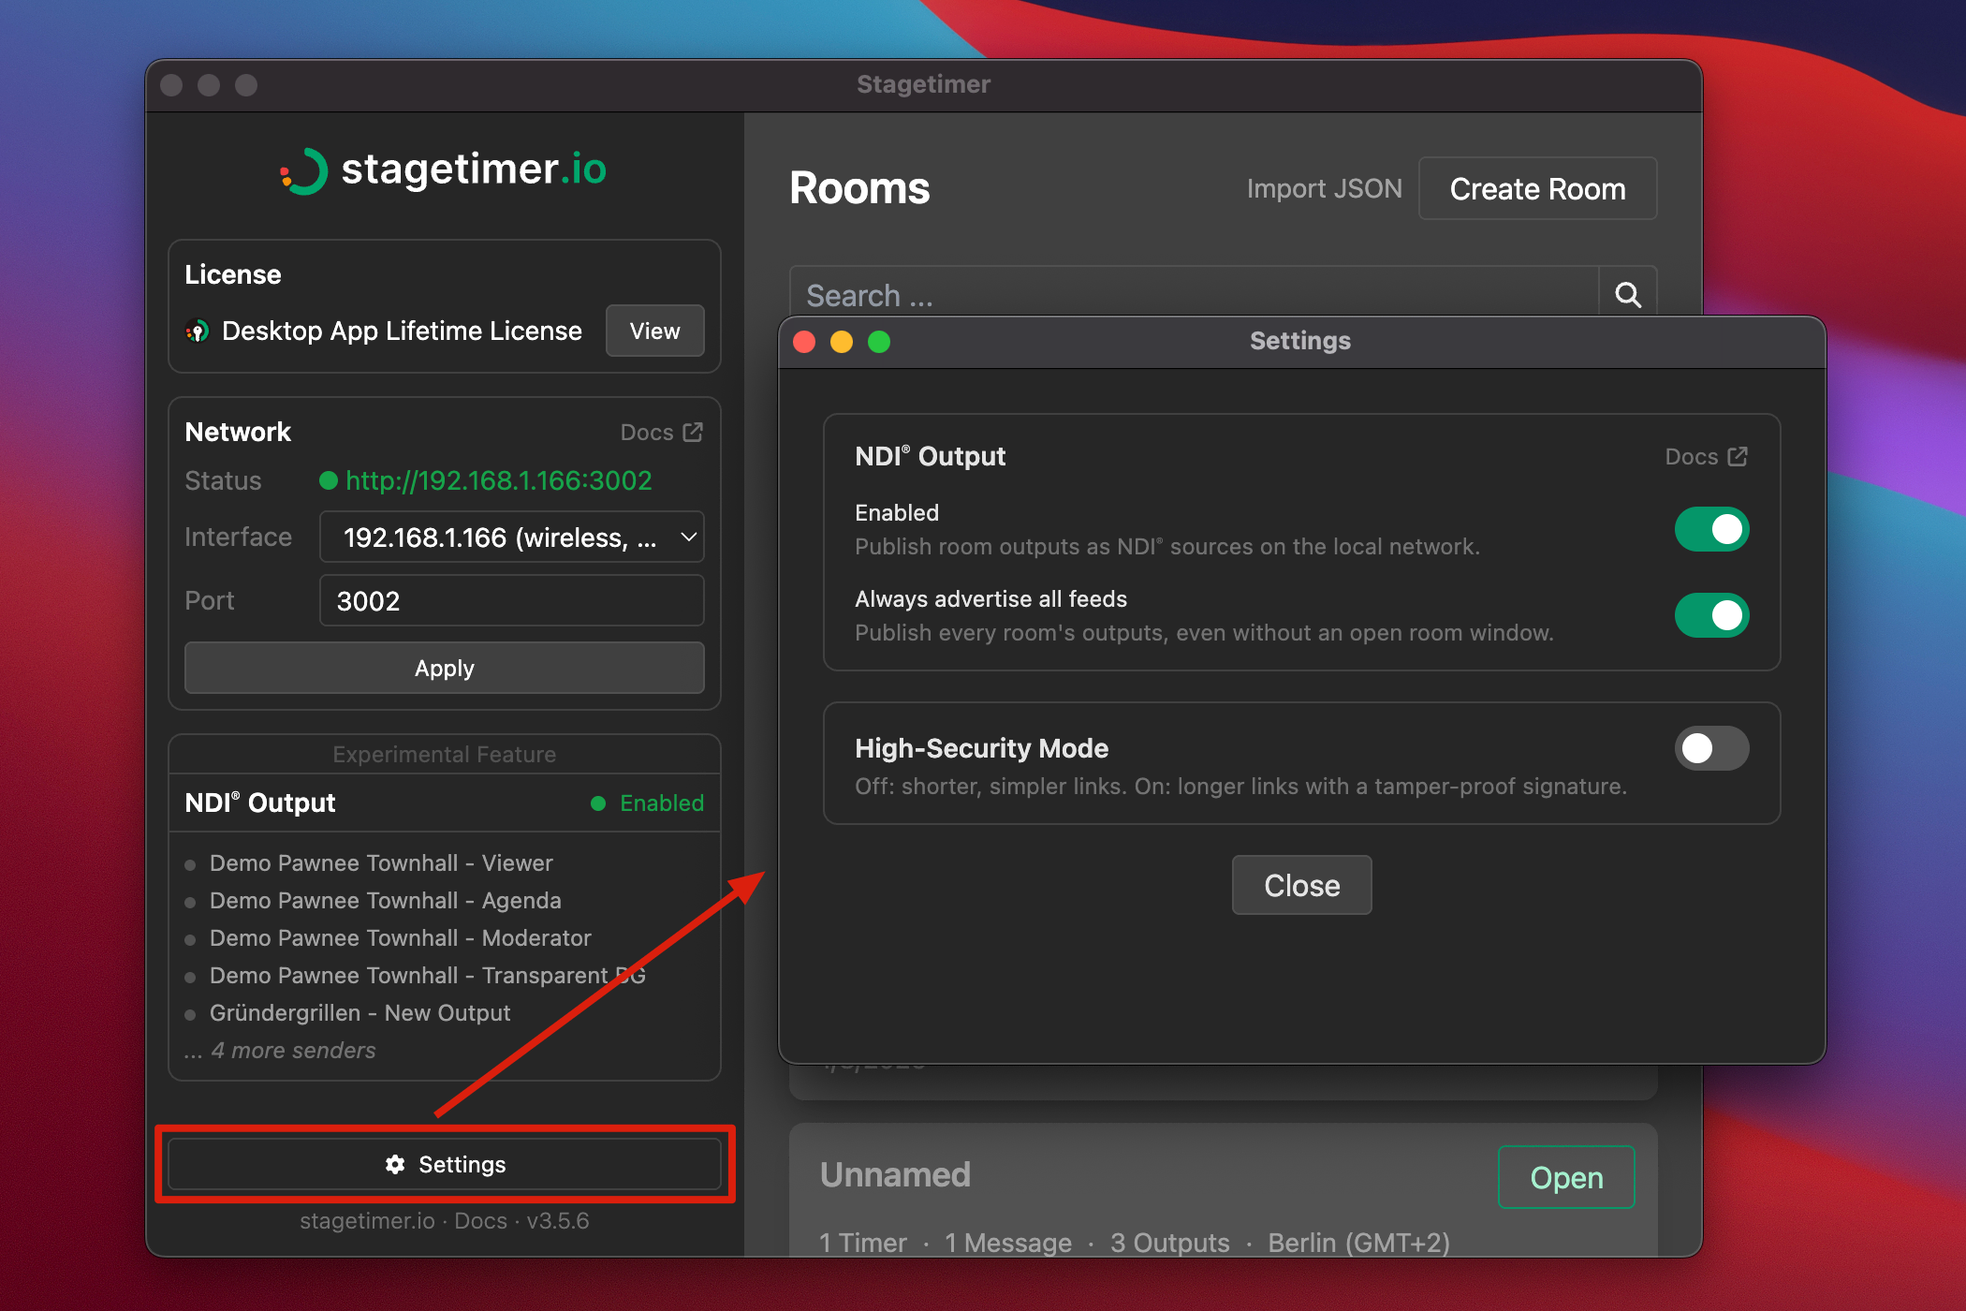
Task: Click '1 Timer' in Unnamed room
Action: point(863,1243)
